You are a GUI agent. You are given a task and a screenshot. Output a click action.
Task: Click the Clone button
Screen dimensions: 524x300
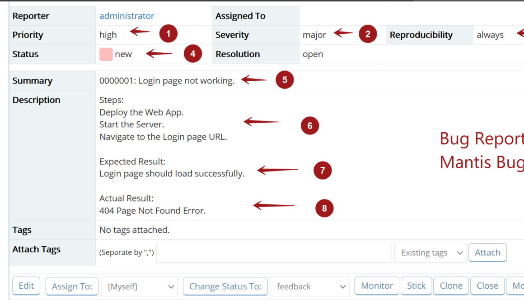tap(451, 286)
